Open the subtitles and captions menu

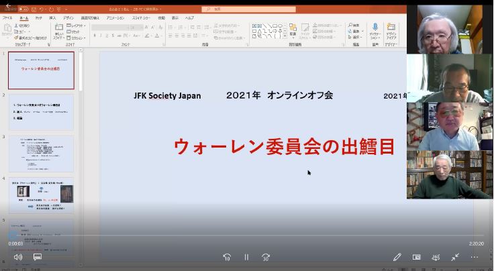[38, 257]
